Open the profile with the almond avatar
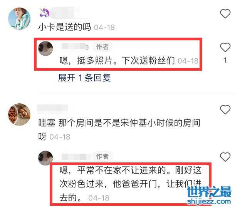Viewport: 235px width, 207px height. 19,114
